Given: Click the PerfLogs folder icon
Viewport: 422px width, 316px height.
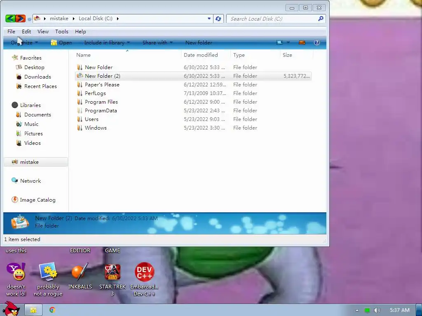Looking at the screenshot, I should pos(80,93).
